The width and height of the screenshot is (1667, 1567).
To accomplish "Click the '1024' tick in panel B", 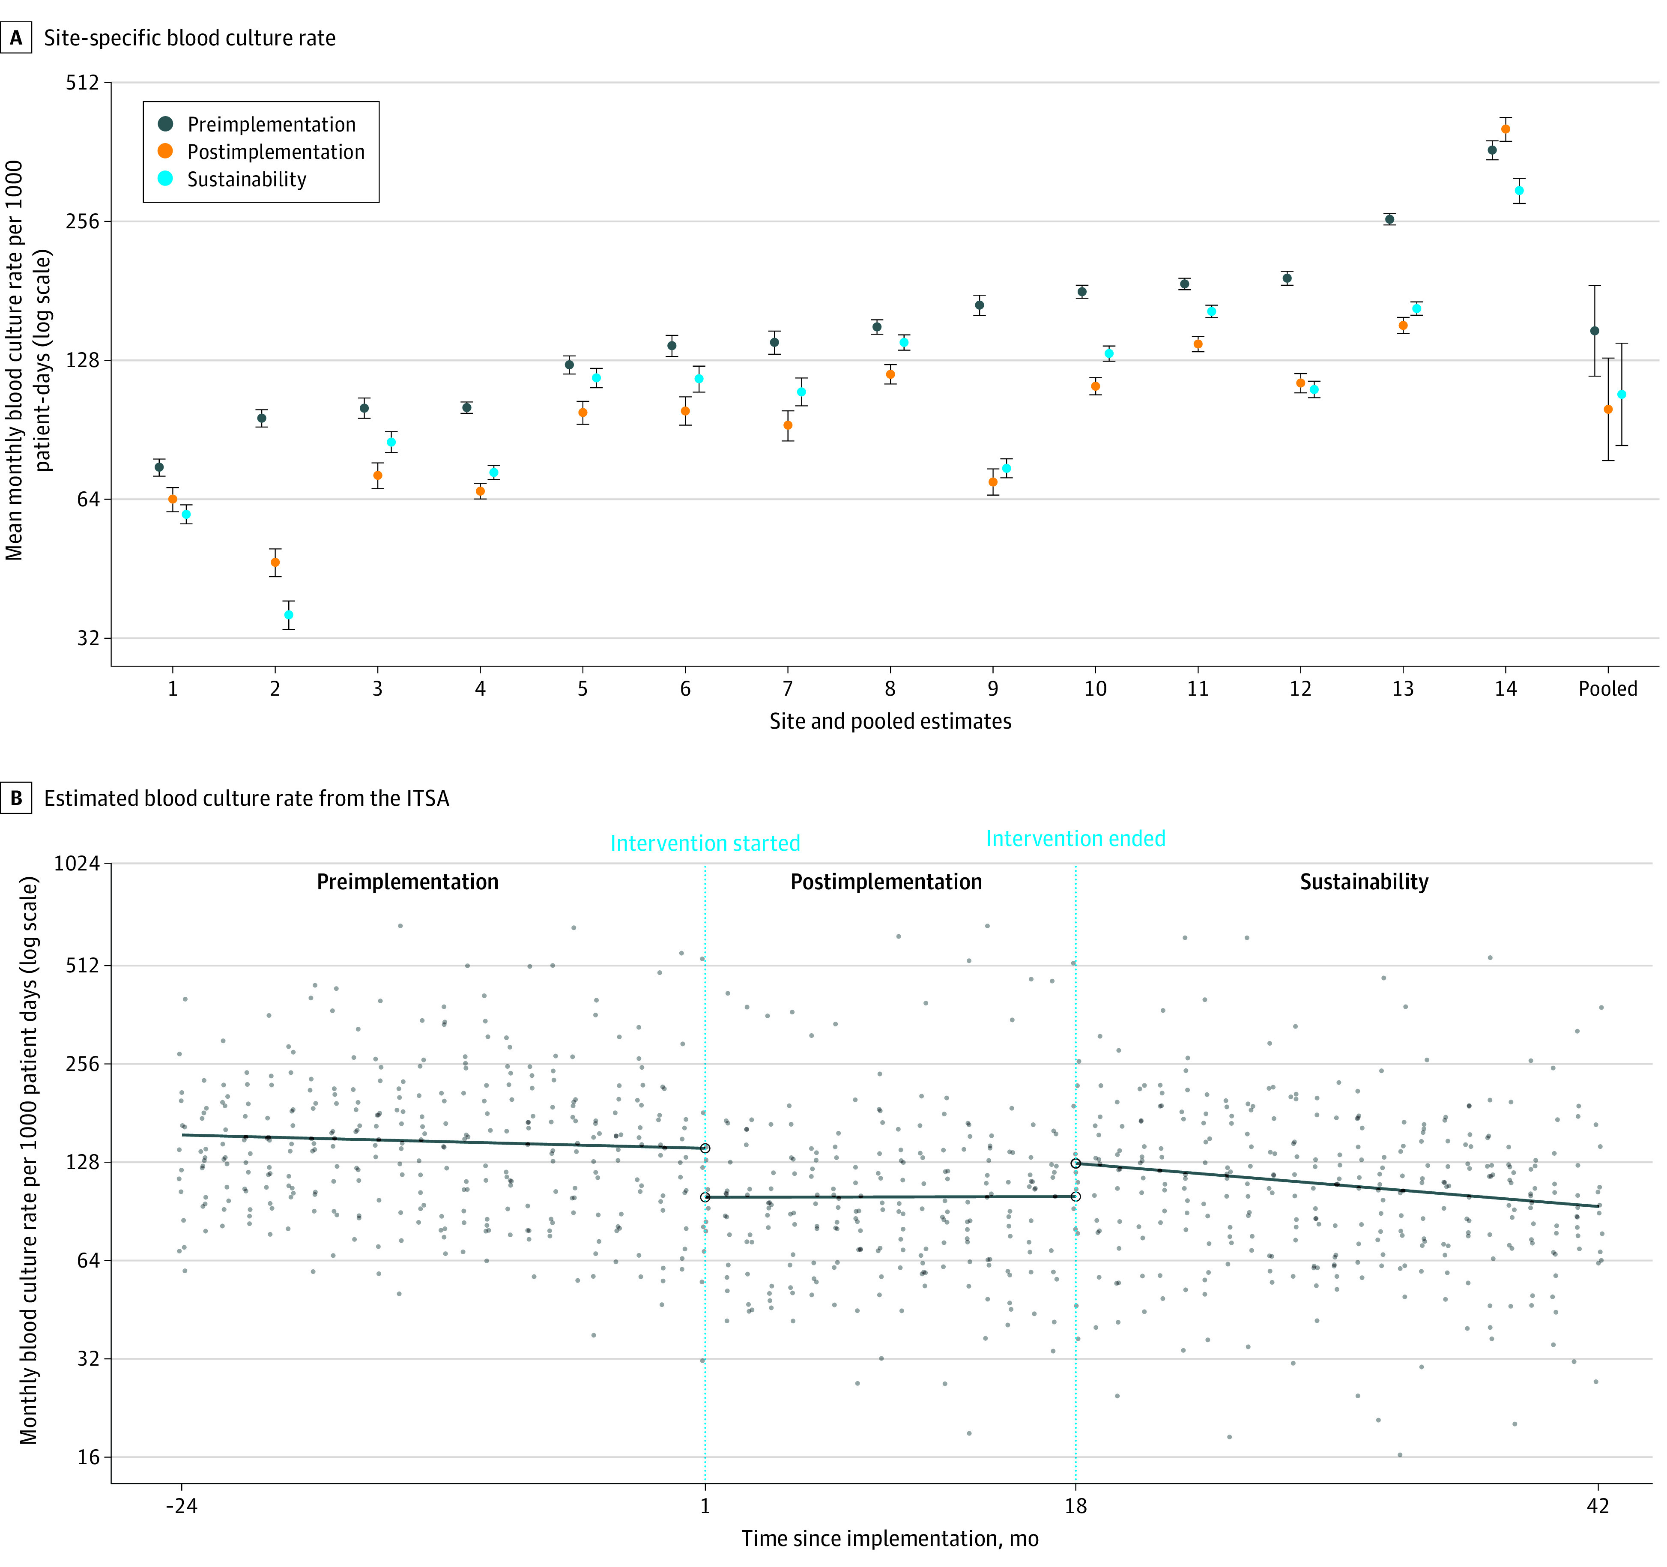I will click(76, 863).
